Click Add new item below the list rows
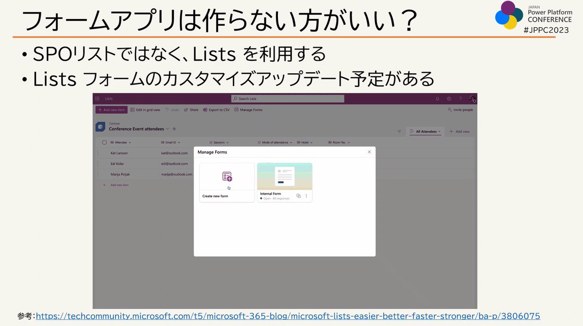Image resolution: width=583 pixels, height=326 pixels. click(x=116, y=185)
